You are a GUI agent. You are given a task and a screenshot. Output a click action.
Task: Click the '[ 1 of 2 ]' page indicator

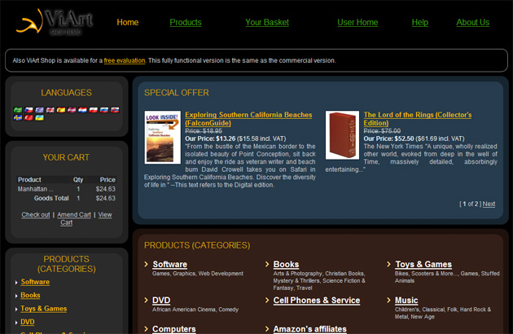click(471, 204)
